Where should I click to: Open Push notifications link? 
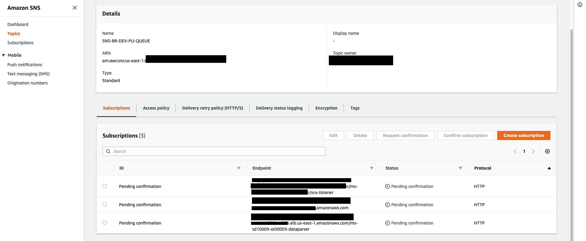(25, 65)
